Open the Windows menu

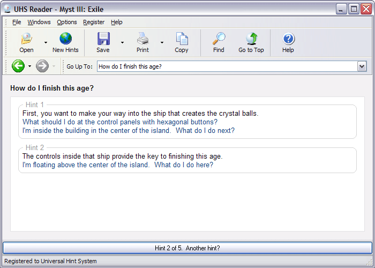coord(39,22)
